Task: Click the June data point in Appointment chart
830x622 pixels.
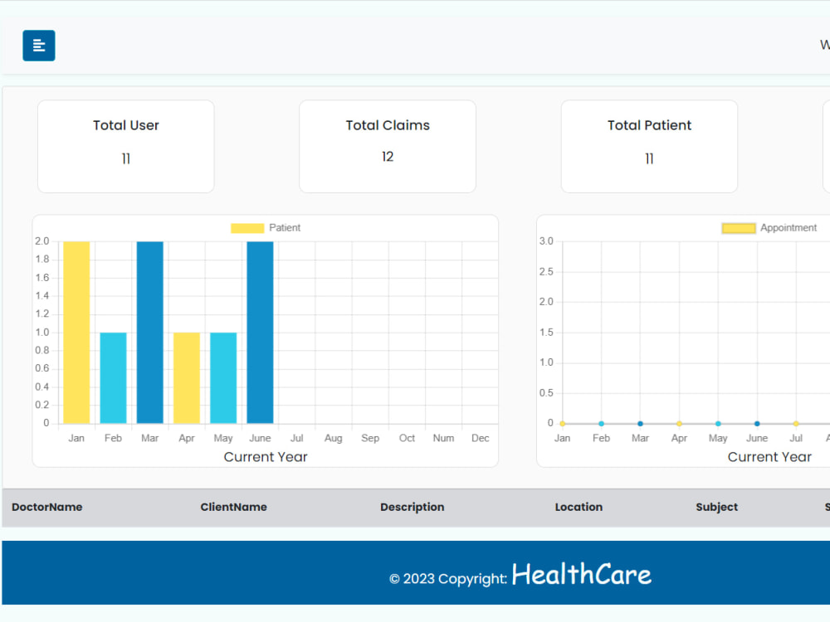Action: click(757, 424)
